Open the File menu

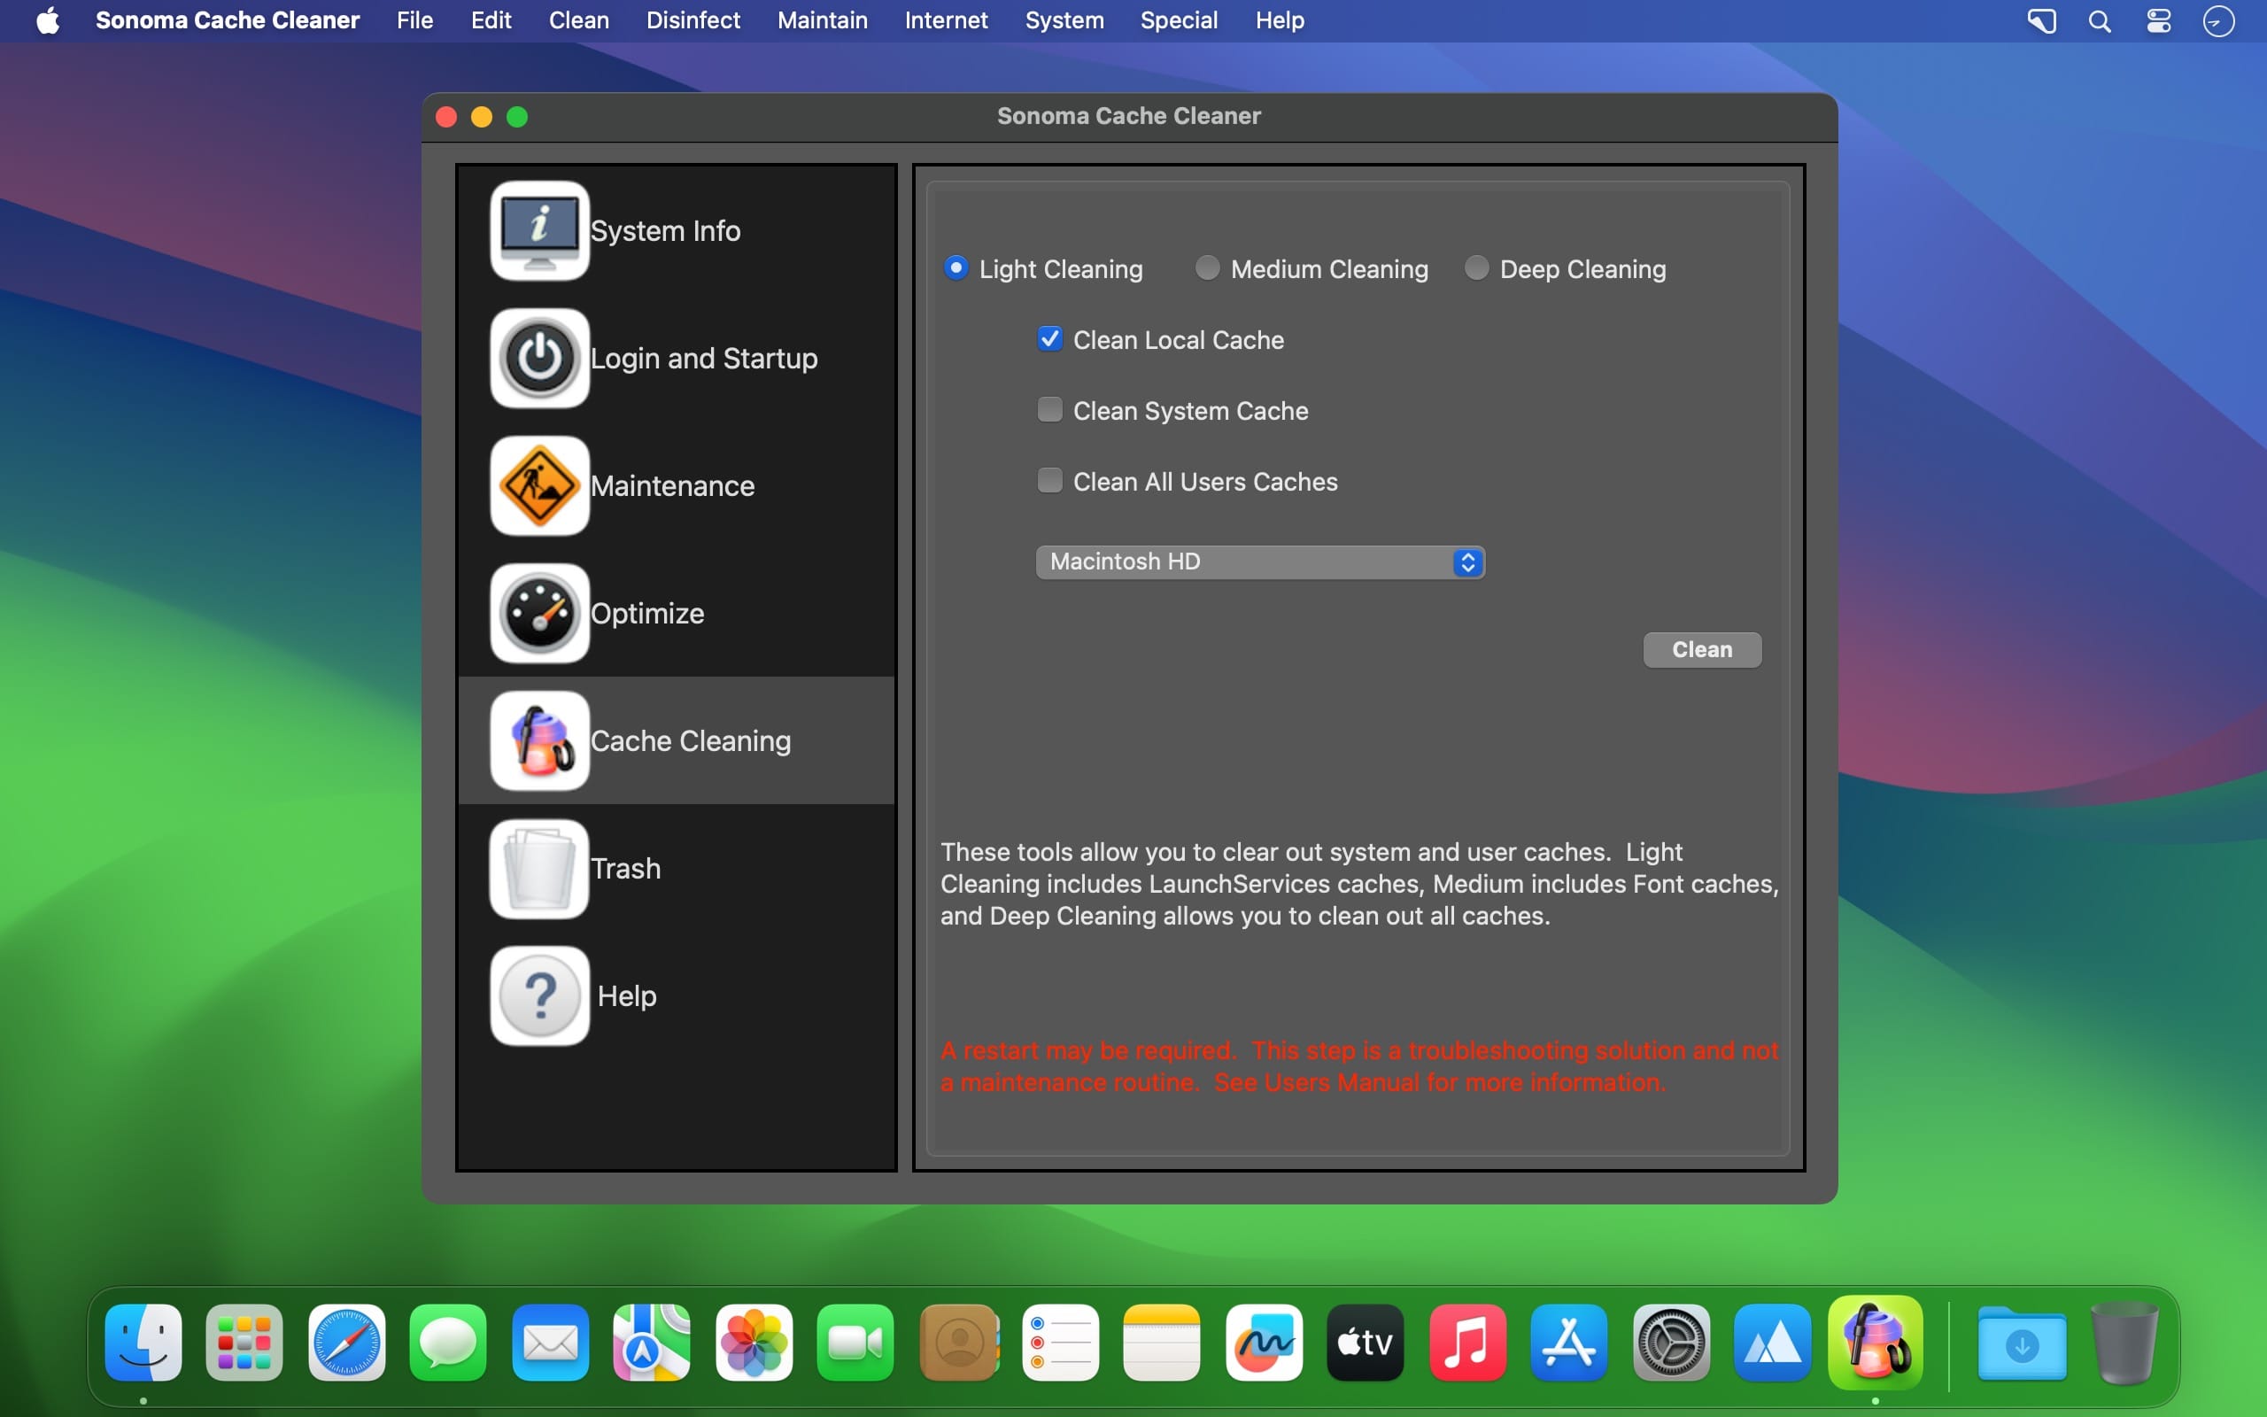[414, 20]
